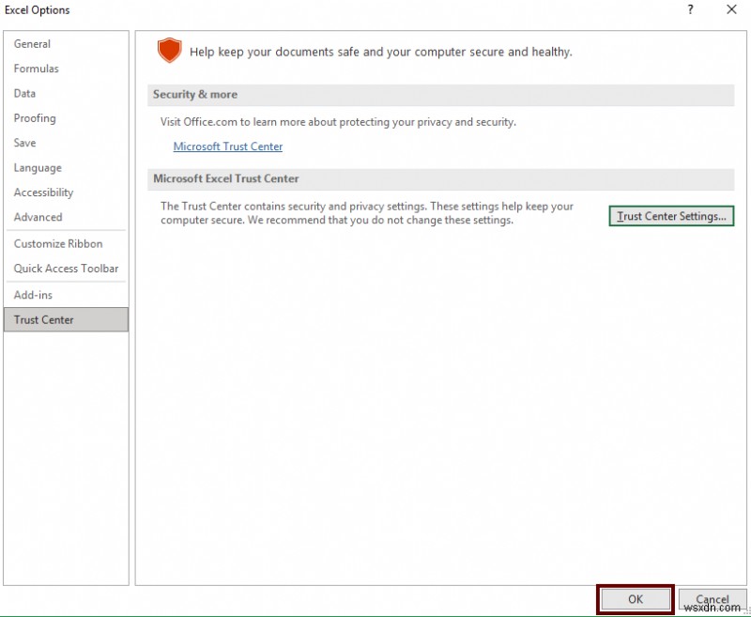Click the Microsoft Excel Trust Center header
751x617 pixels.
click(x=225, y=178)
